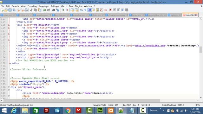The image size is (203, 114).
Task: Click the Dos\Windows line ending status
Action: click(169, 105)
